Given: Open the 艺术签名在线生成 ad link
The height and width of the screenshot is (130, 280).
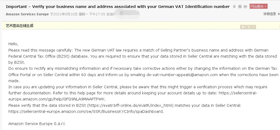Looking at the screenshot, I should tap(20, 26).
